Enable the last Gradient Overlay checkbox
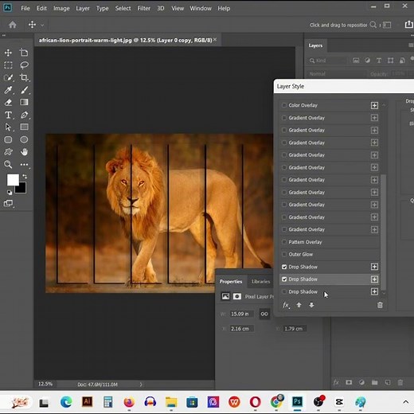Viewport: 414px width, 414px height. click(284, 229)
